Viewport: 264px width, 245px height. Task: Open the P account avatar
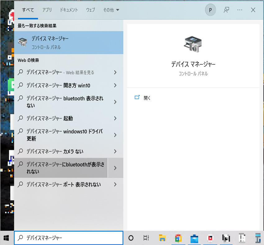[211, 10]
